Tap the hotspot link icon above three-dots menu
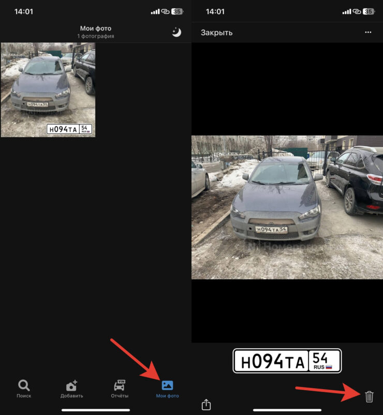The width and height of the screenshot is (383, 415). (x=356, y=11)
